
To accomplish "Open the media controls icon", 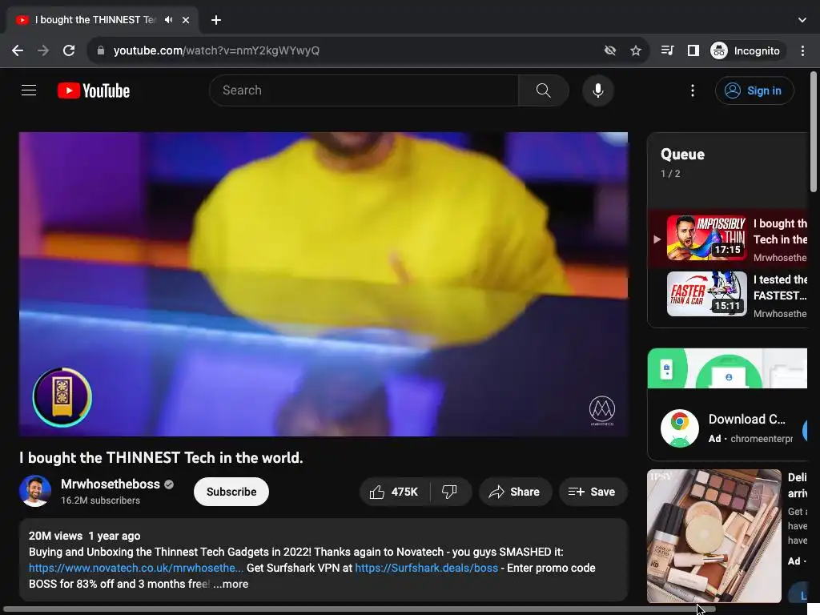I will pyautogui.click(x=667, y=50).
